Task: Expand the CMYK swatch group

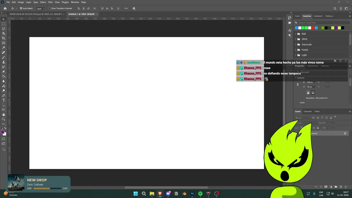Action: click(x=296, y=39)
